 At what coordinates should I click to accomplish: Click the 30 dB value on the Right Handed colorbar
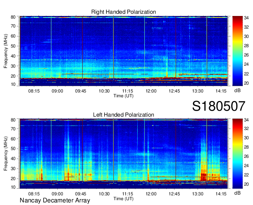point(246,36)
